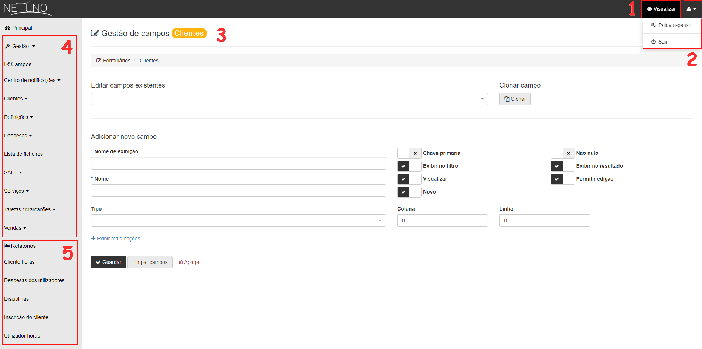Toggle the Visualizar field switch
The width and height of the screenshot is (702, 349).
[x=409, y=179]
